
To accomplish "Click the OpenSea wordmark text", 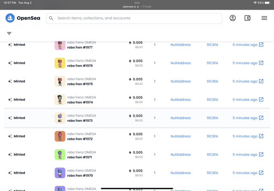I will pos(29,18).
